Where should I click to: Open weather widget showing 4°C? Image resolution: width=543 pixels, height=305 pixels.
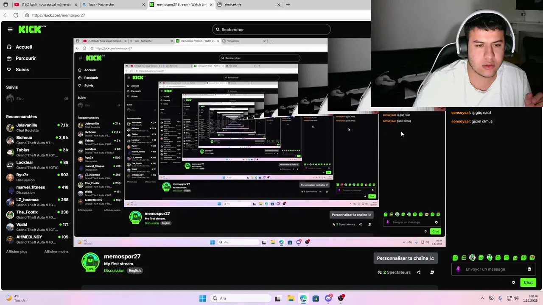pos(17,298)
